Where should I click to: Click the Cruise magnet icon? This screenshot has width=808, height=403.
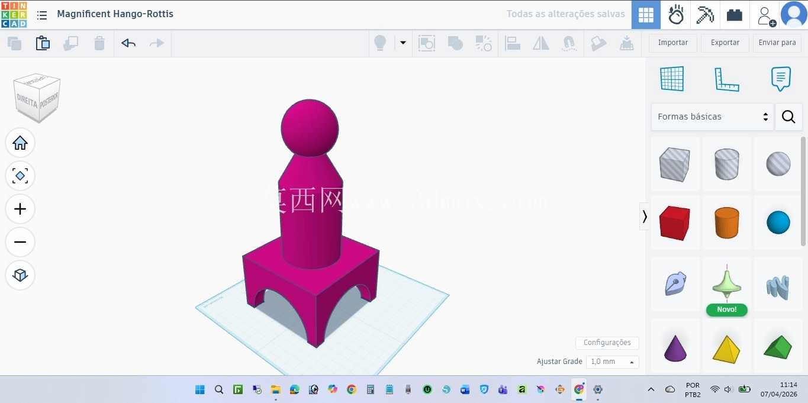569,43
